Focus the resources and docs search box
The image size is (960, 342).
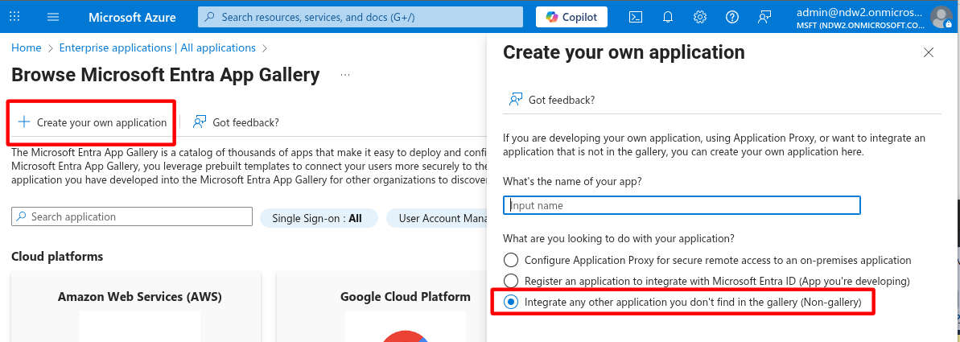361,17
